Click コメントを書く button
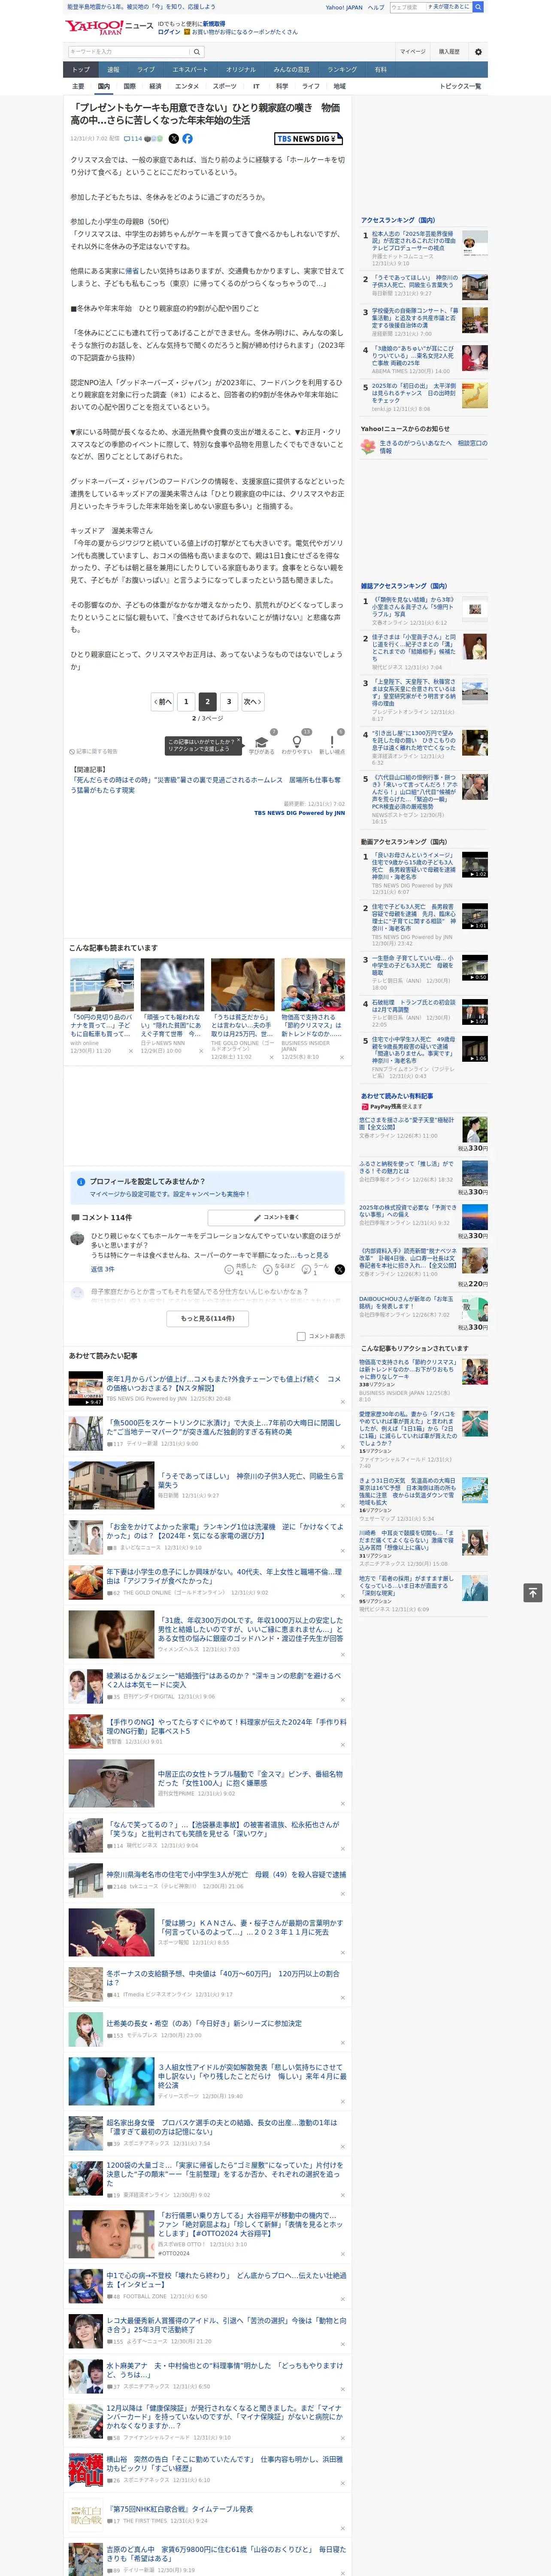551x2576 pixels. [277, 1217]
